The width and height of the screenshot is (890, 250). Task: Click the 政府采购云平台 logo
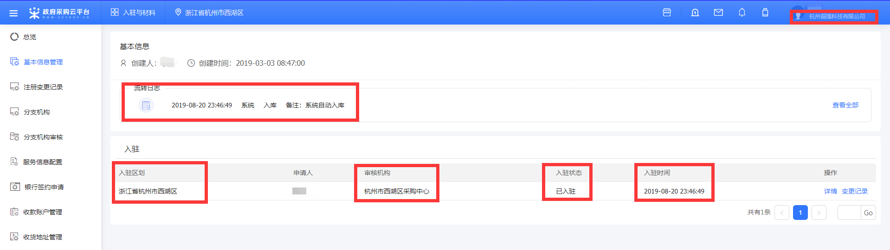tap(59, 13)
